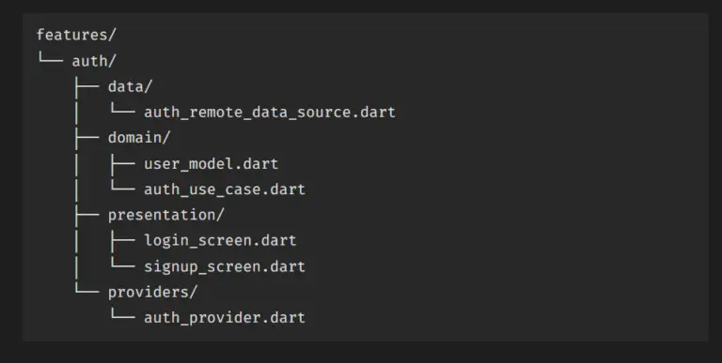Click branch connector before data/
Screen dimensions: 722x363
coord(86,85)
